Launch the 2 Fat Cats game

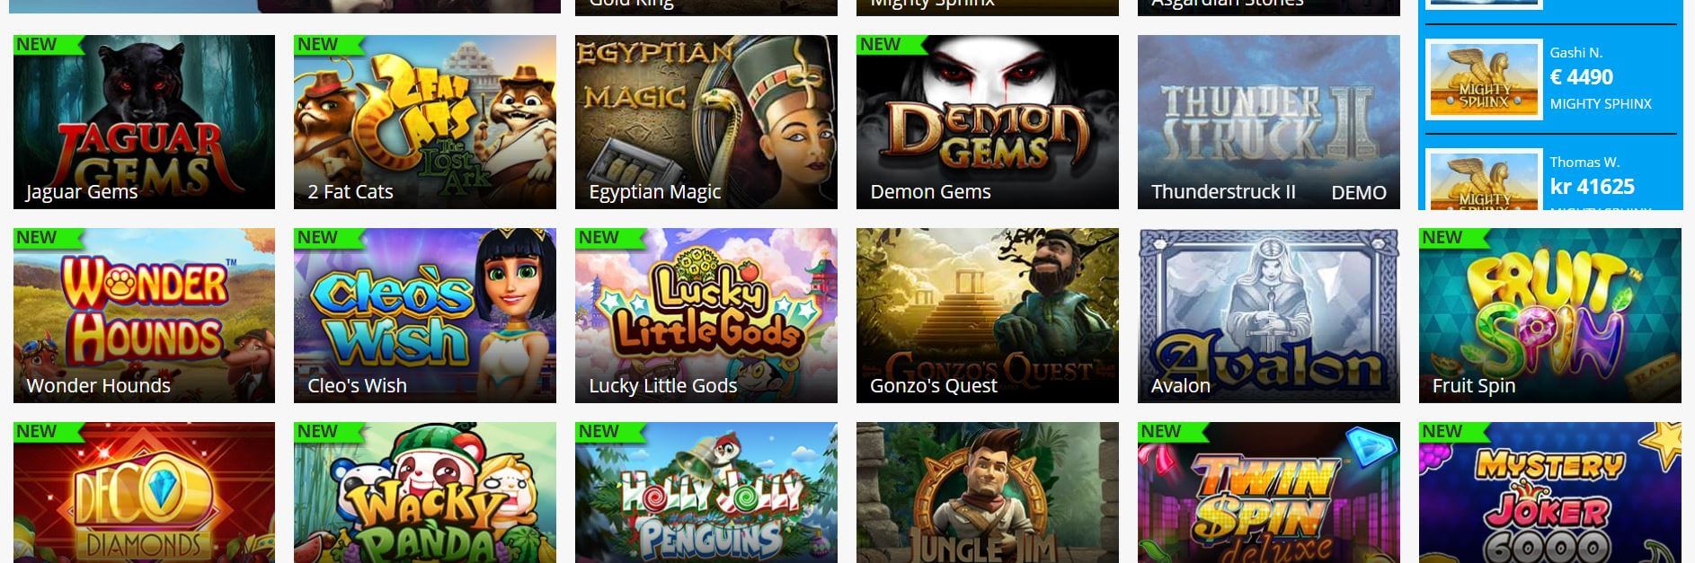click(425, 122)
